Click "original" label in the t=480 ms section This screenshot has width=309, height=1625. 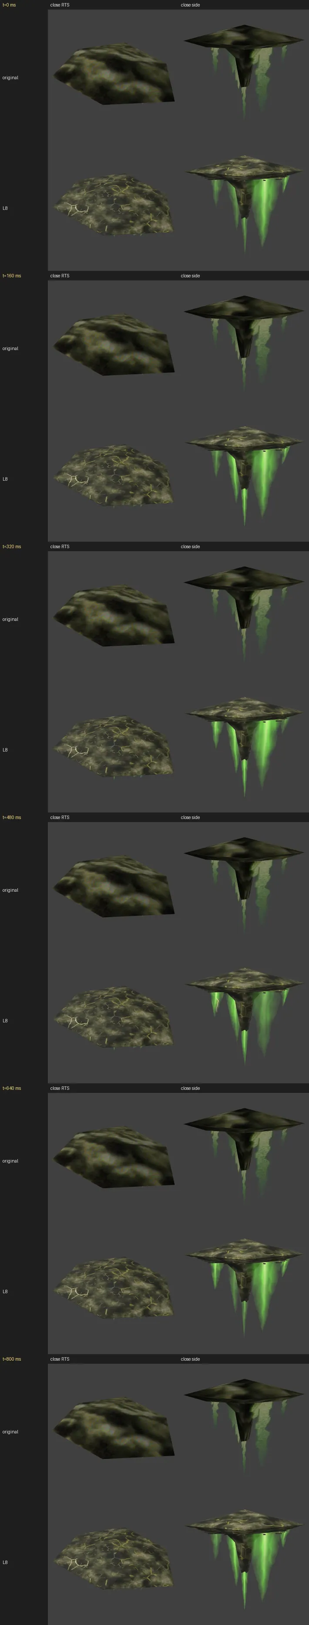pos(10,890)
